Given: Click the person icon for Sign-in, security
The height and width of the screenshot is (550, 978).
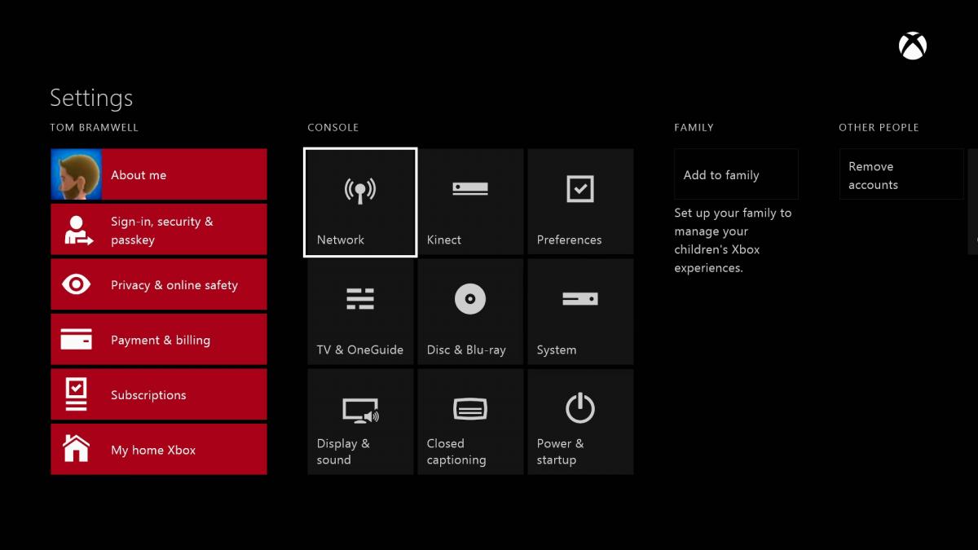Looking at the screenshot, I should coord(77,230).
